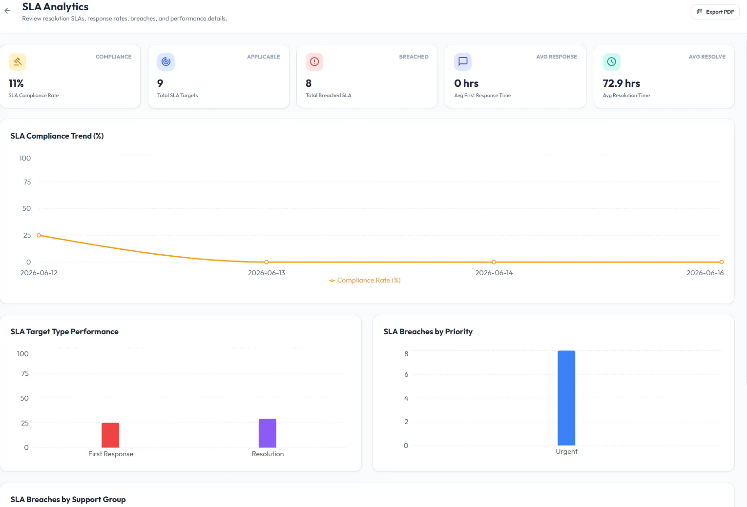The height and width of the screenshot is (507, 747).
Task: Go back using the left arrow icon
Action: [x=7, y=11]
